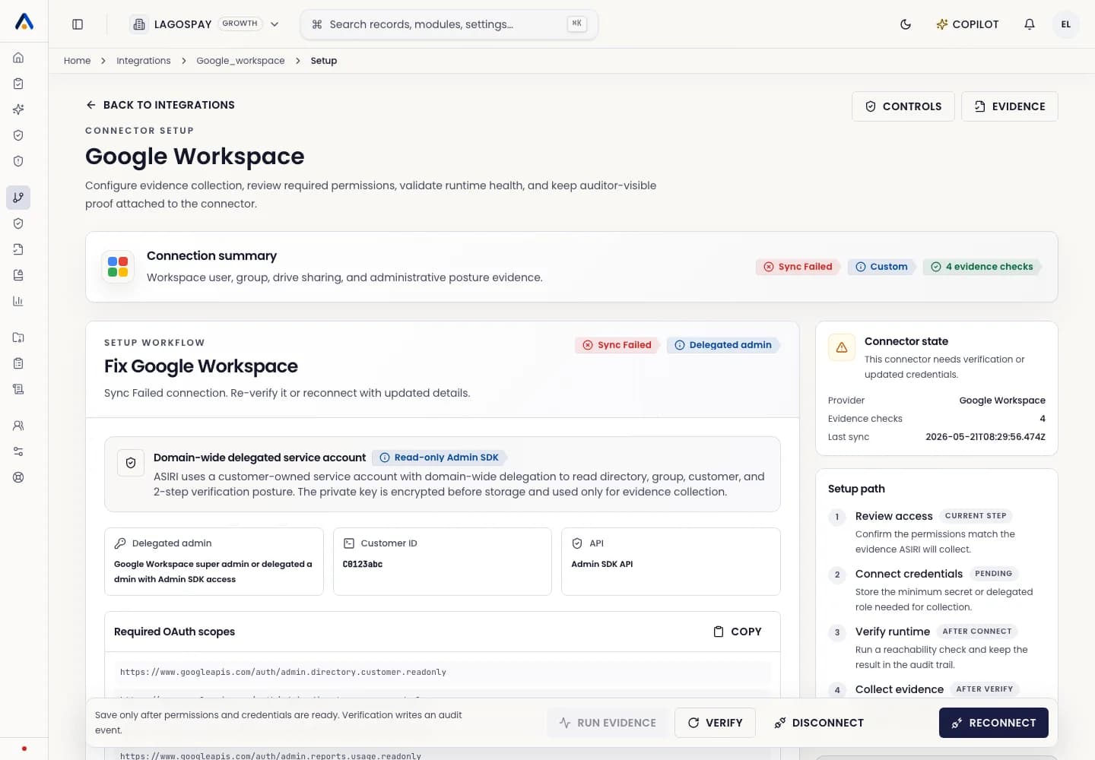This screenshot has height=760, width=1095.
Task: Open the locked folder icon in sidebar
Action: pyautogui.click(x=18, y=337)
